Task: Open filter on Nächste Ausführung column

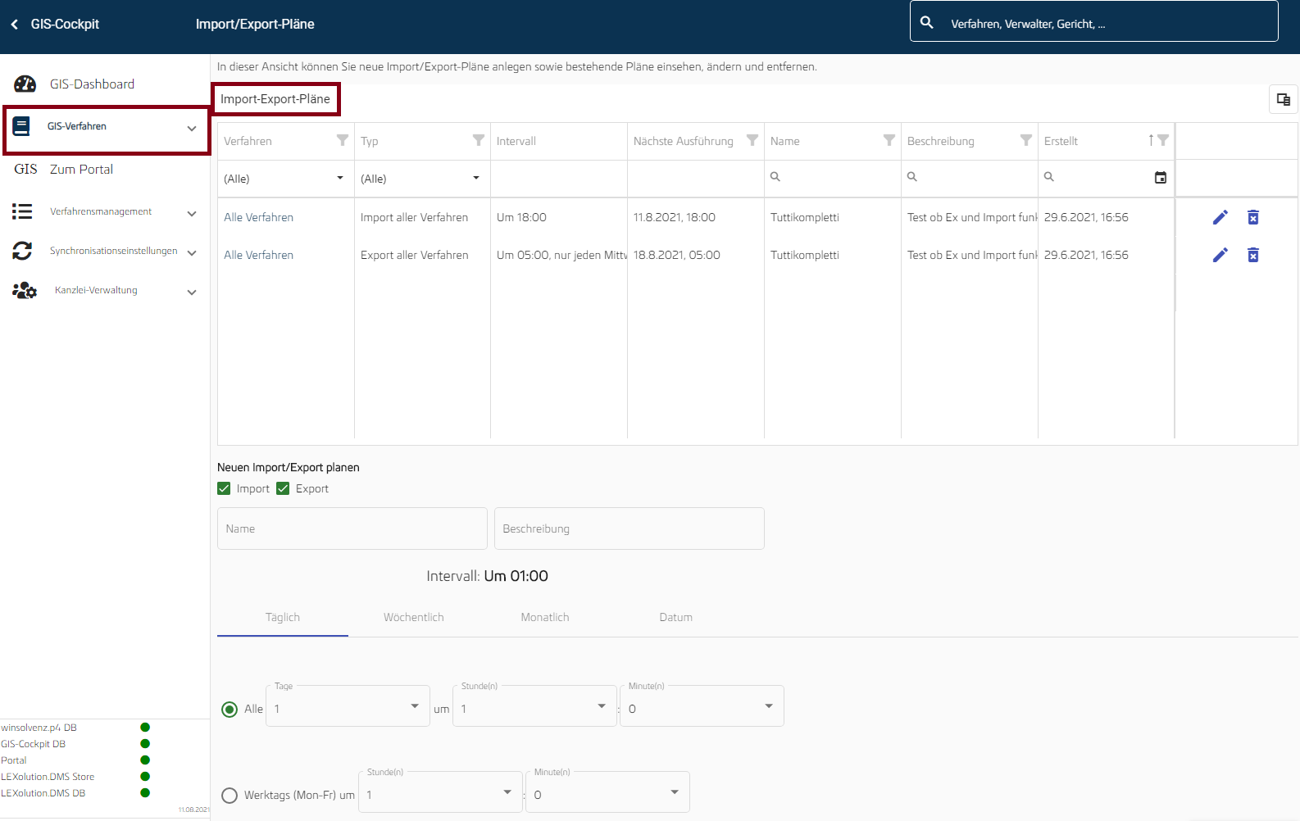Action: coord(752,140)
